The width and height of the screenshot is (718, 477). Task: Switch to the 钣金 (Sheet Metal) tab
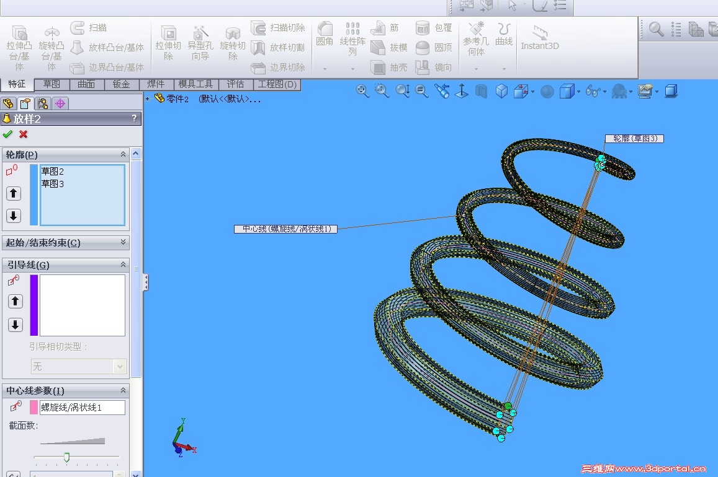122,84
